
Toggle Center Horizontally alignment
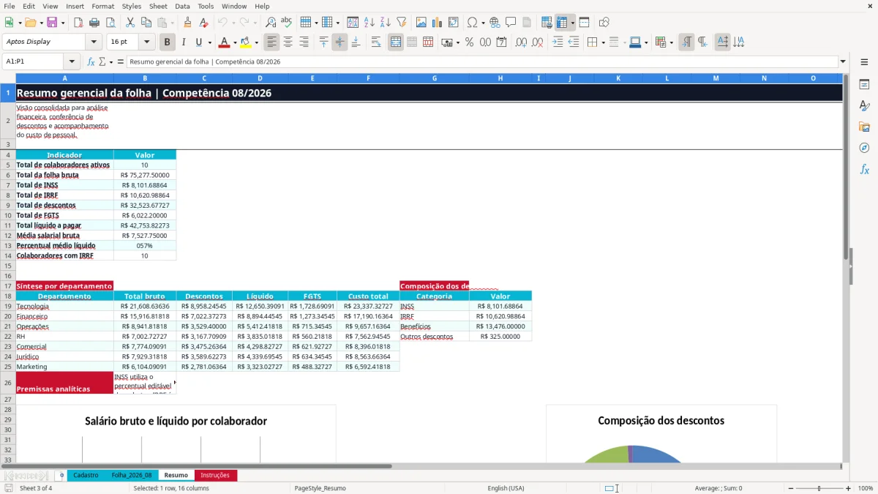288,42
